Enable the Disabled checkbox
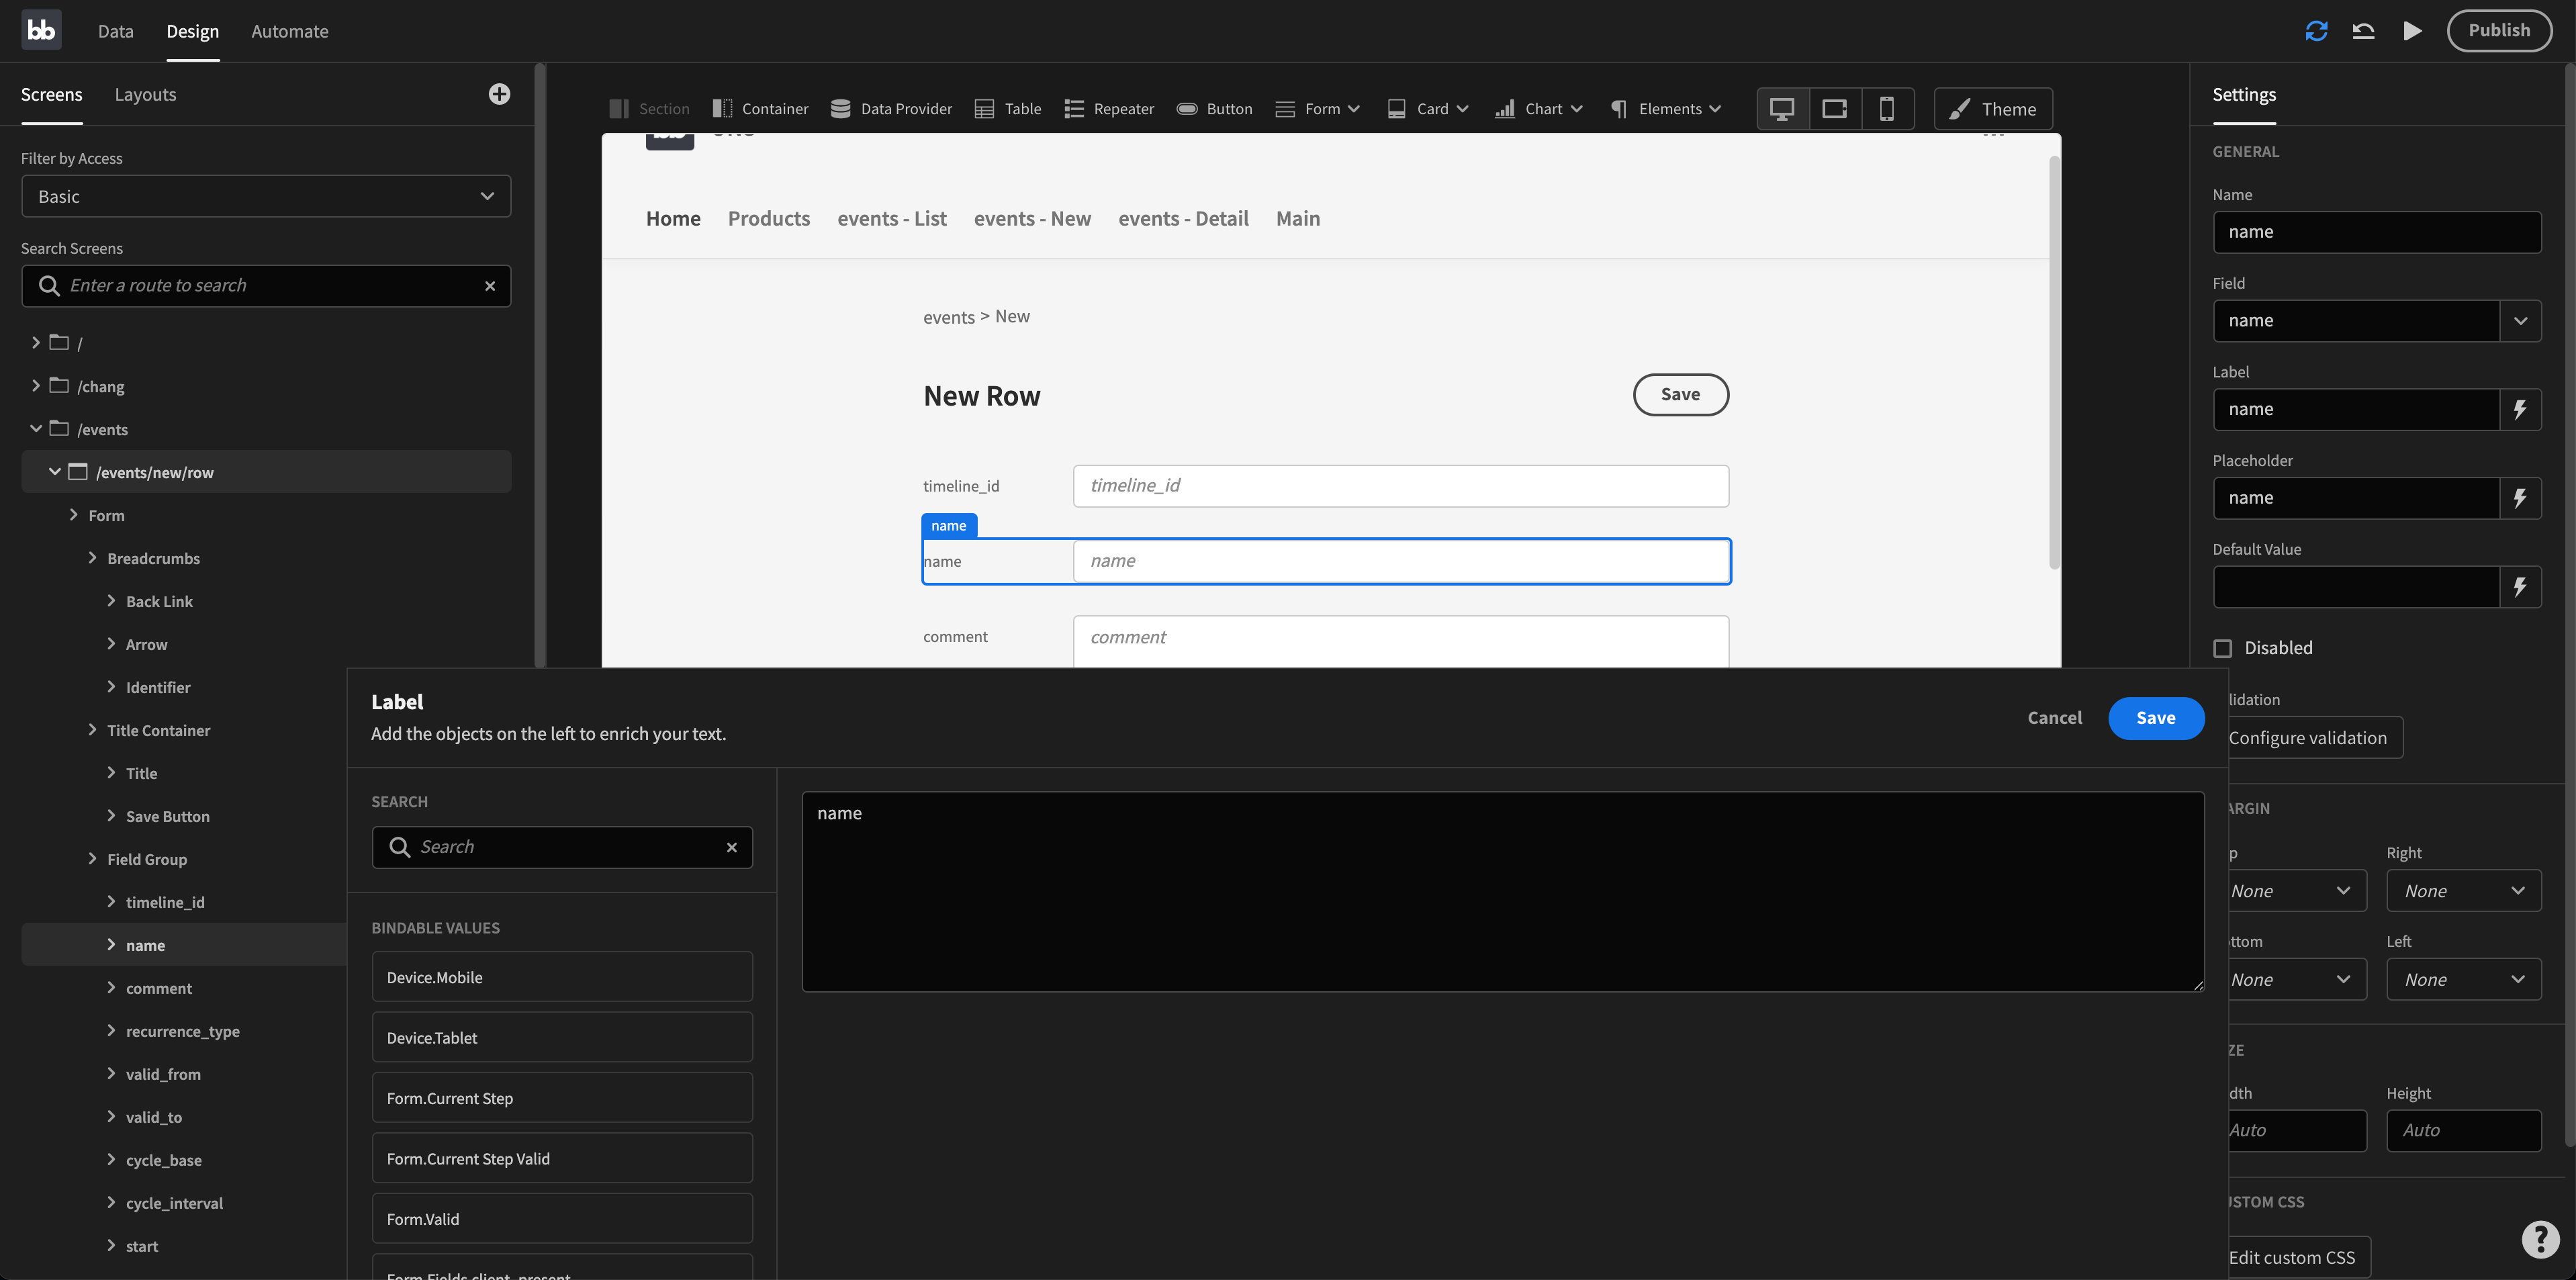Viewport: 2576px width, 1280px height. point(2222,648)
